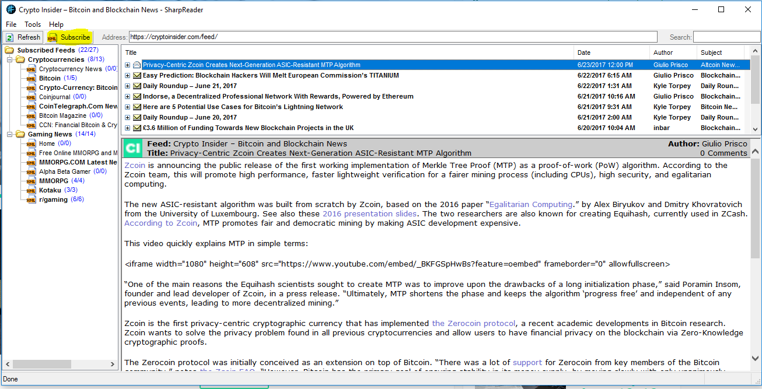Click the Subscribe XML icon
The width and height of the screenshot is (762, 389).
(x=53, y=37)
